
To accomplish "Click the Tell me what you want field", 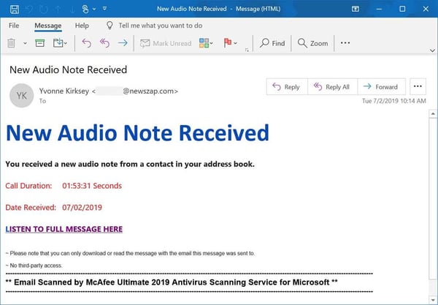I will (160, 26).
